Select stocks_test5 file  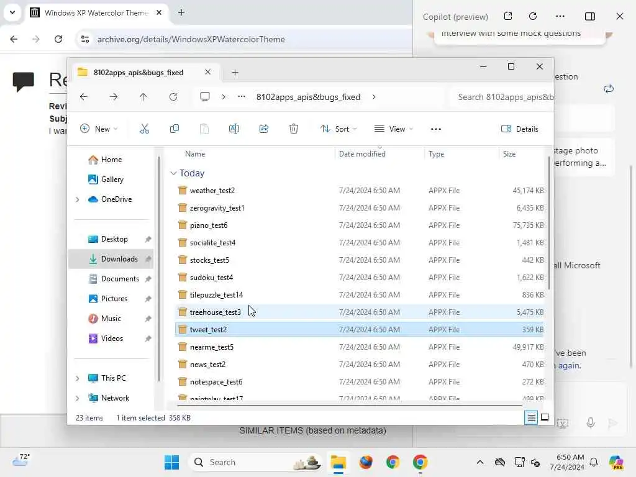[x=360, y=260]
